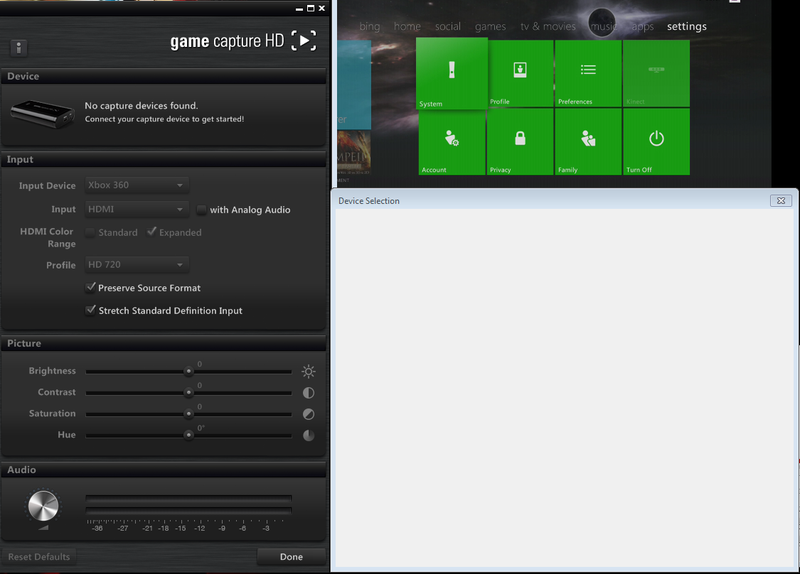Maximize the Game Capture HD window
Image resolution: width=800 pixels, height=574 pixels.
pos(311,8)
